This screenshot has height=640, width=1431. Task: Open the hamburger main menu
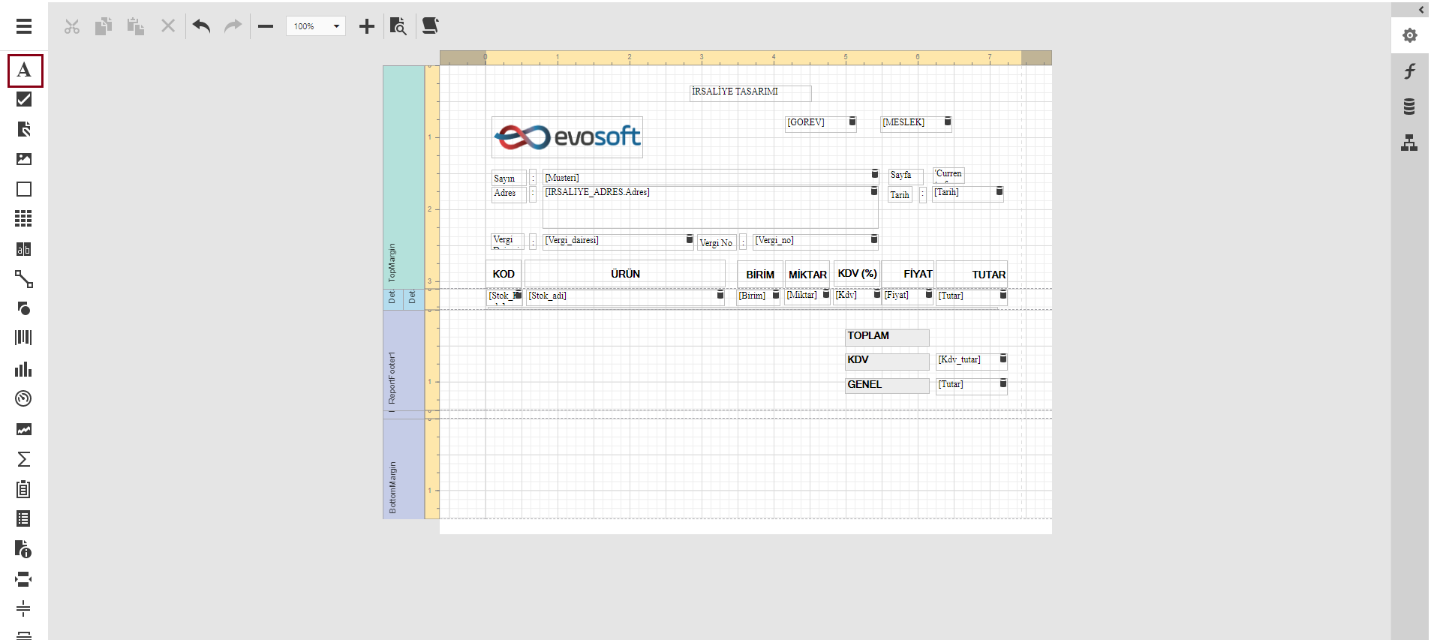[24, 26]
